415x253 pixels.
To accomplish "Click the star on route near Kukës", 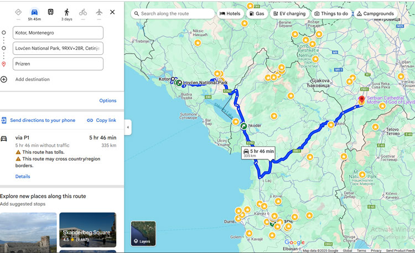I will 330,125.
